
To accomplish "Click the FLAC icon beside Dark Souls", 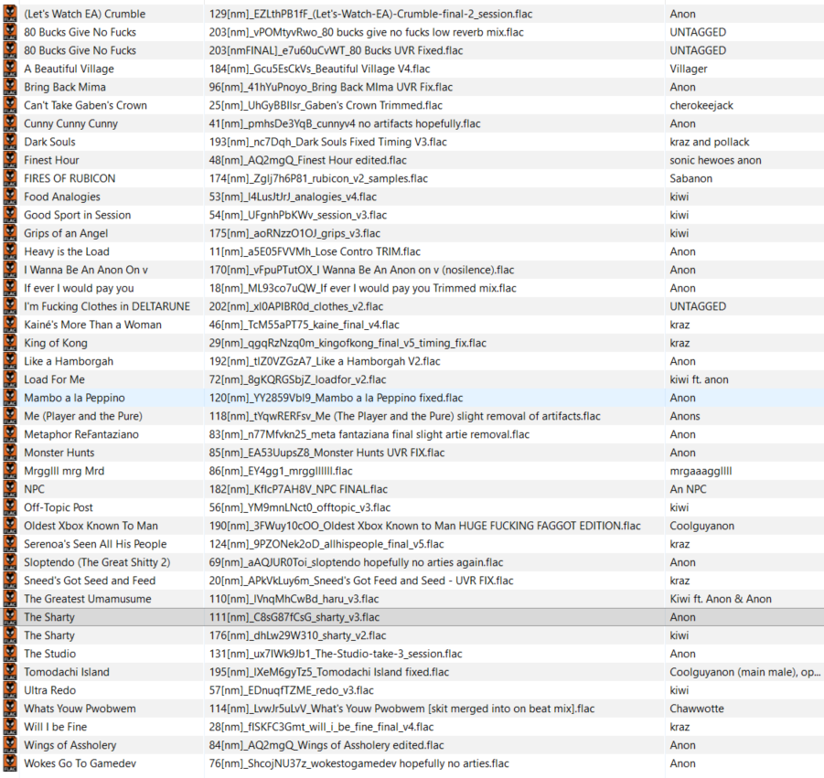I will coord(10,142).
